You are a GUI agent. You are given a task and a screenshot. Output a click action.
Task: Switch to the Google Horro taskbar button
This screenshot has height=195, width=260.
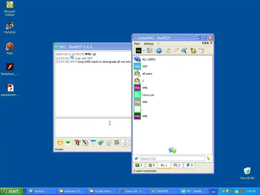102,191
